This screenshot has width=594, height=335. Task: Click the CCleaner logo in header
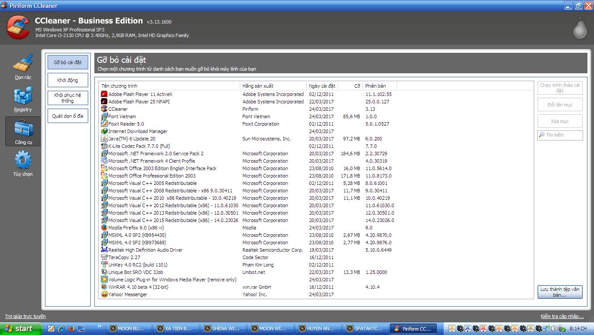click(18, 27)
